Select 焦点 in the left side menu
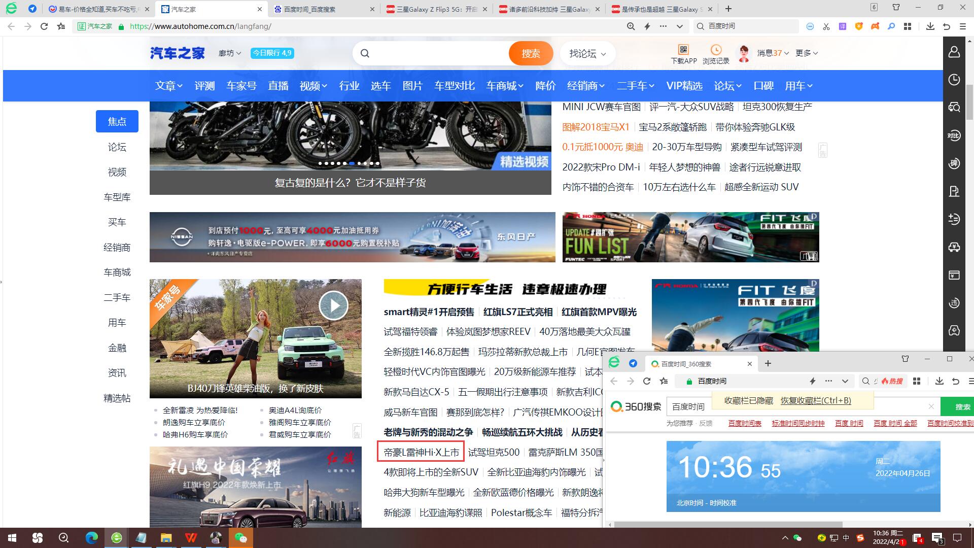974x548 pixels. [117, 121]
